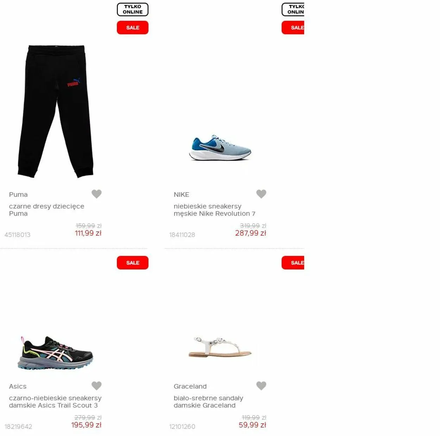Click the NIKE brand name
The width and height of the screenshot is (440, 436).
(x=181, y=194)
